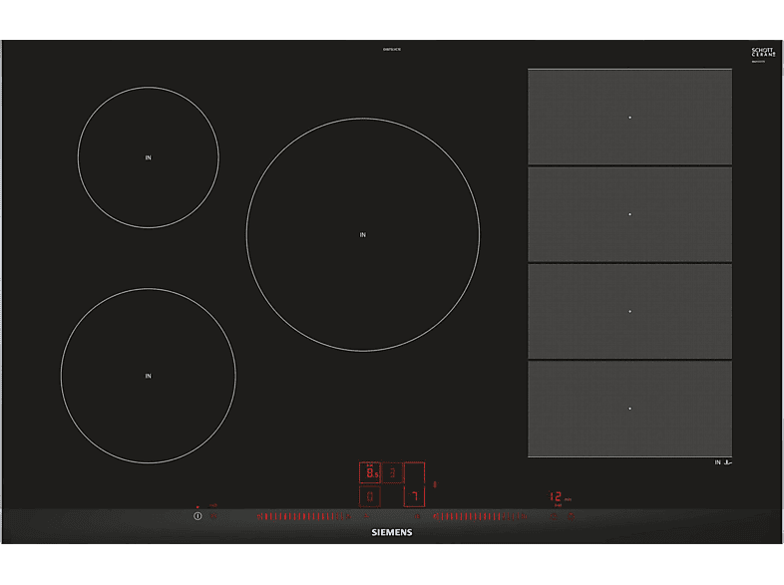Tap the 12 min timer display

tap(561, 497)
